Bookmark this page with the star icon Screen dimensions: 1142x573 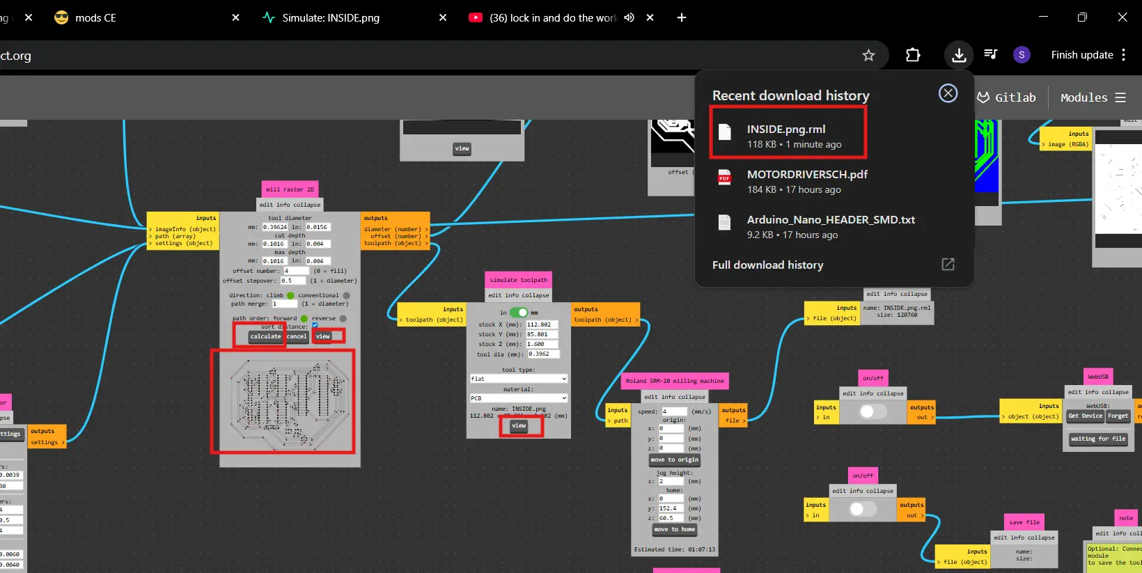pos(868,55)
